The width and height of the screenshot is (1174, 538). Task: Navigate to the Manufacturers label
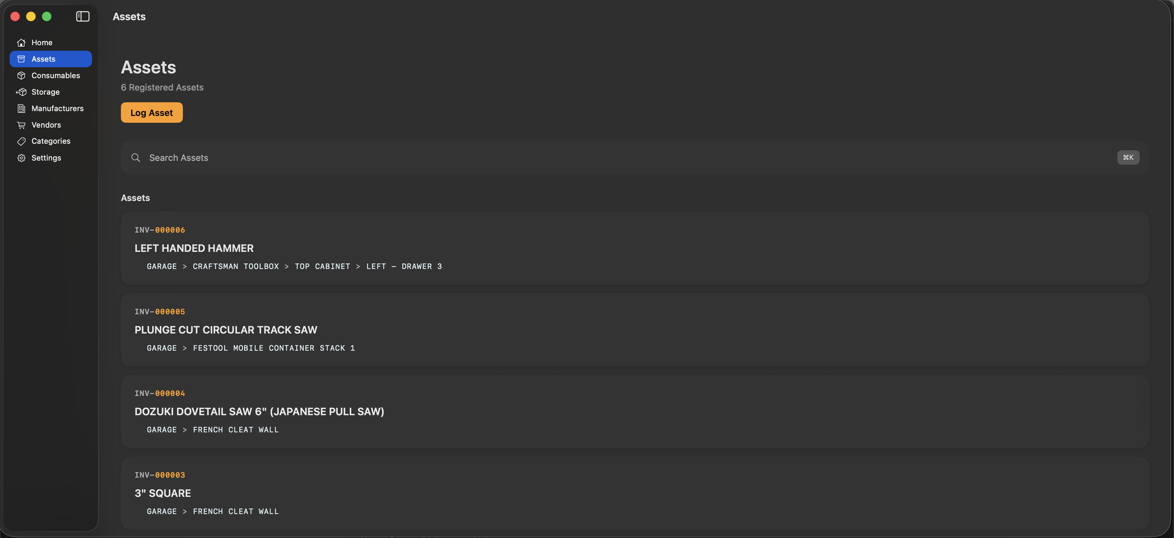57,108
